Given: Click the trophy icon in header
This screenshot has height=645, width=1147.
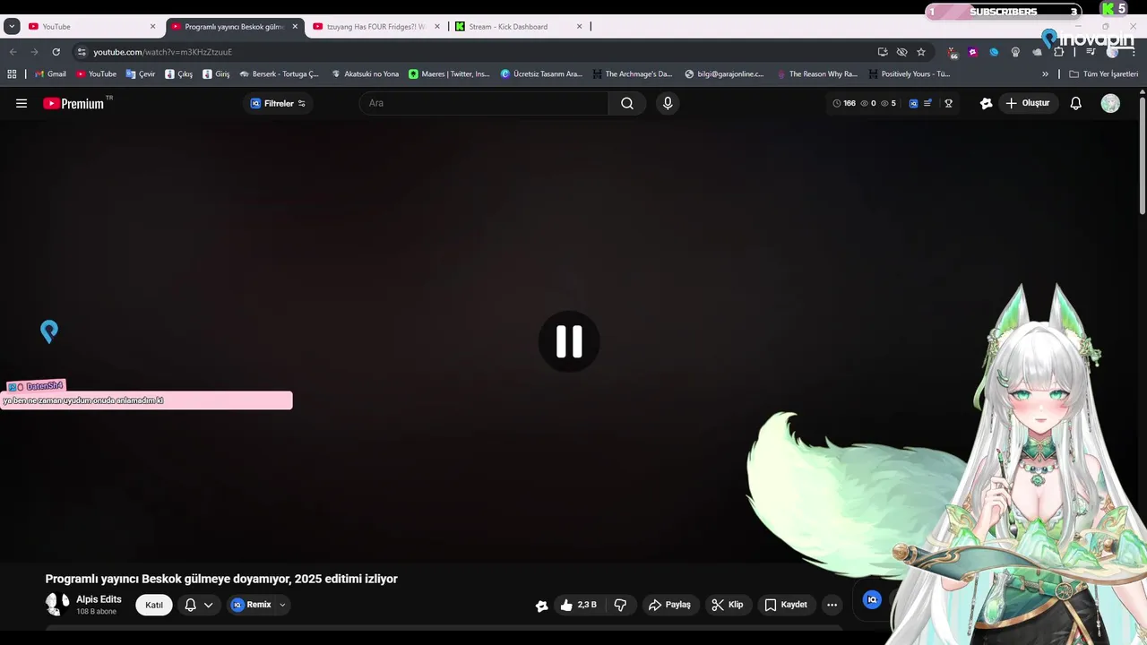Looking at the screenshot, I should point(948,103).
